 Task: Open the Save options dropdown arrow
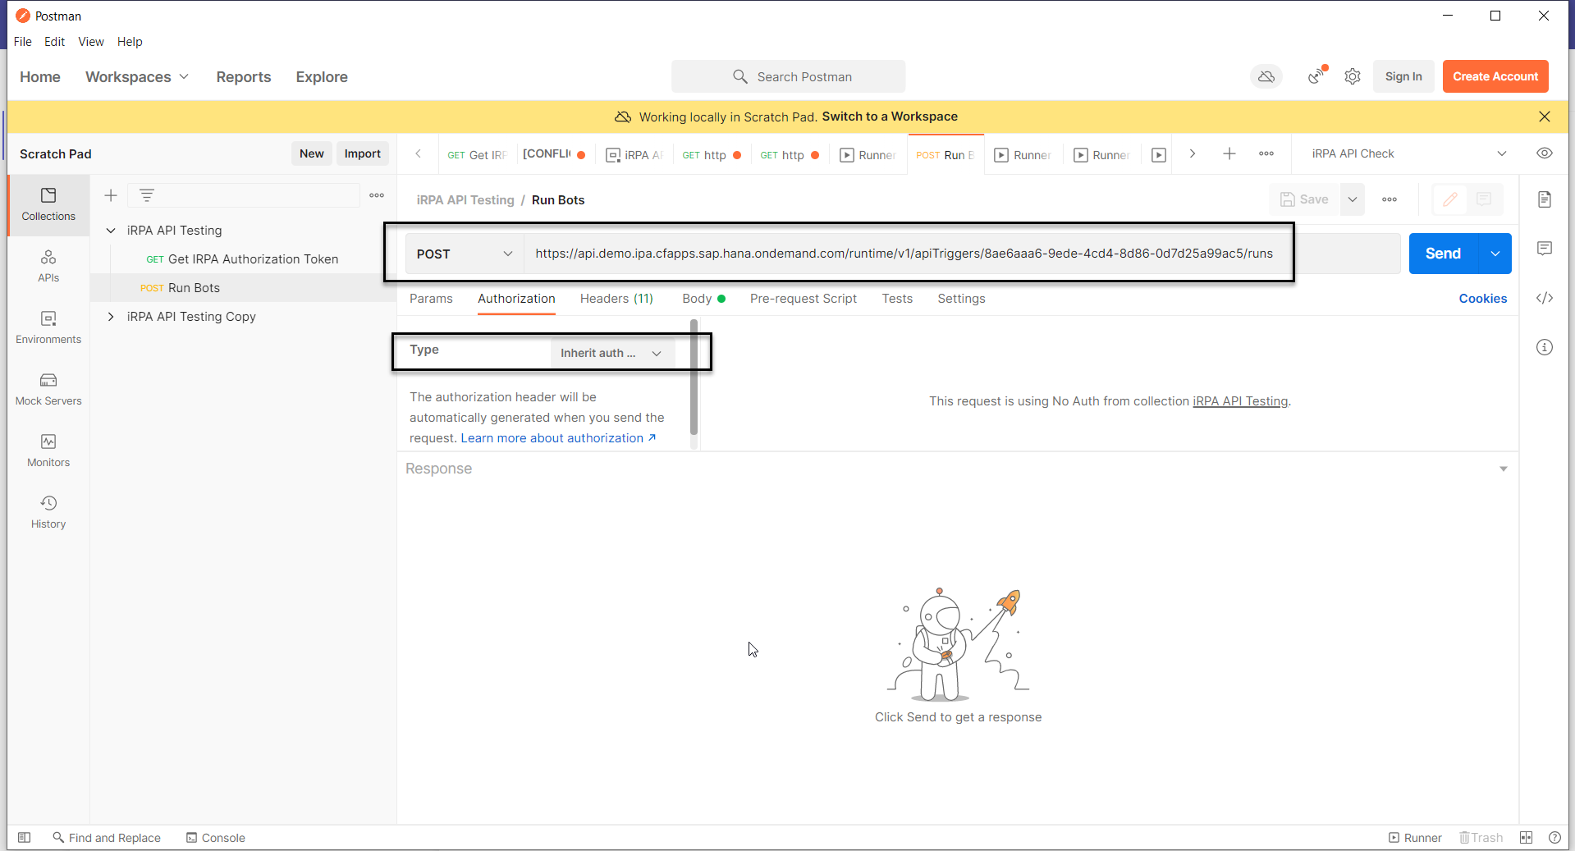[1353, 199]
